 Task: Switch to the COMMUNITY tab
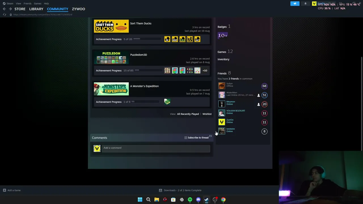(x=58, y=9)
